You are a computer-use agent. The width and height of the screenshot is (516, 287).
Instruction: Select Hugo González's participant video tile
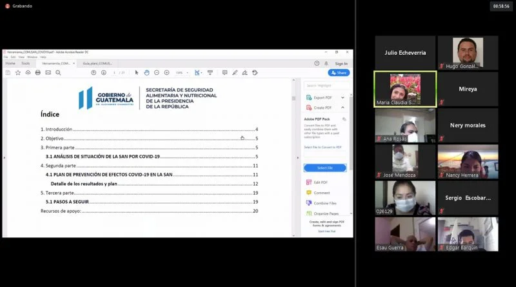[x=468, y=53]
